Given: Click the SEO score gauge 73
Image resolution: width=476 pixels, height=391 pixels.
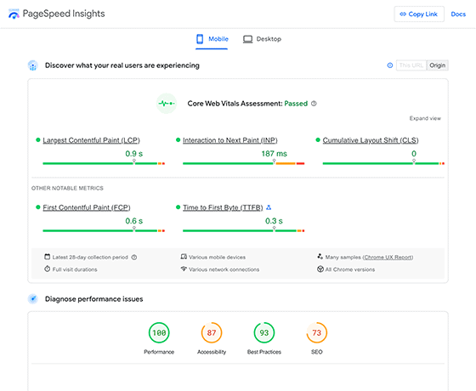Looking at the screenshot, I should point(316,332).
